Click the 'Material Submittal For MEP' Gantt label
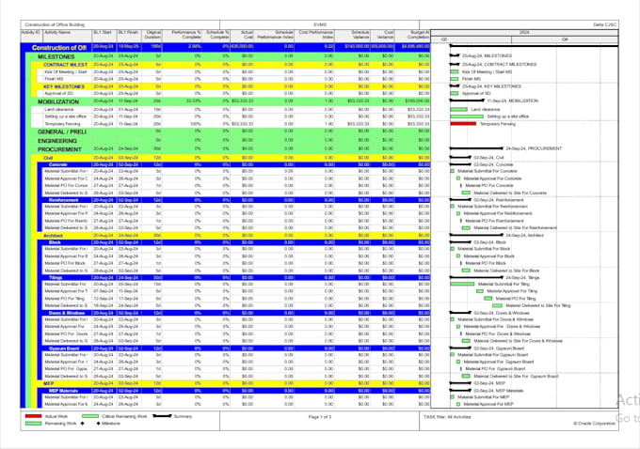Image resolution: width=640 pixels, height=449 pixels. (x=483, y=396)
